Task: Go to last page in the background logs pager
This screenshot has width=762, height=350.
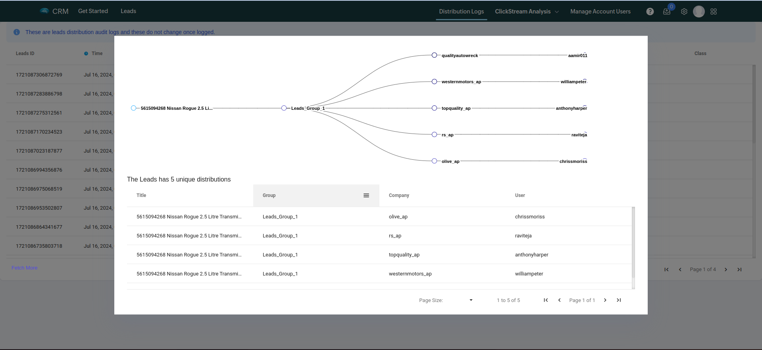Action: point(739,270)
